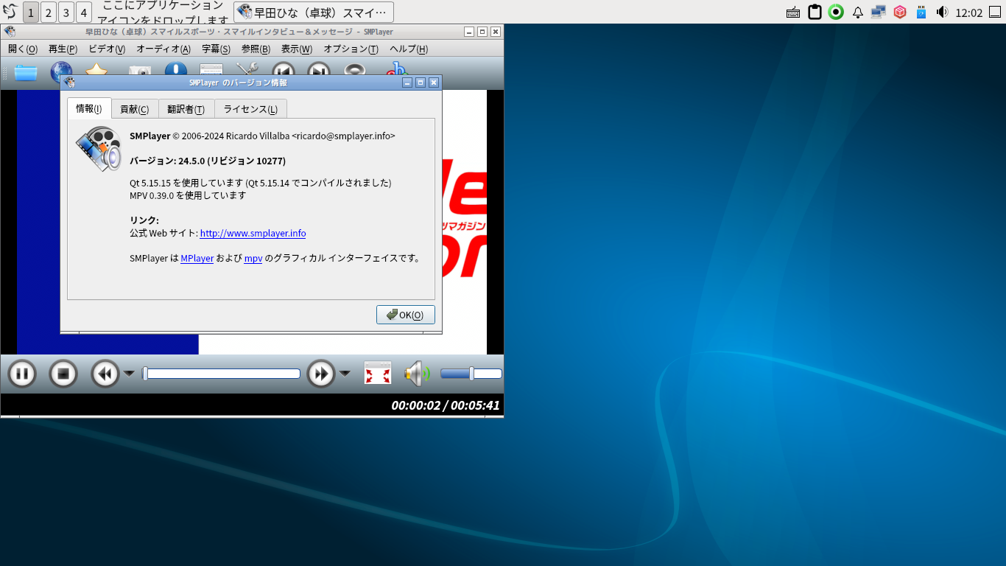Open the clipboard manager tray icon
Screen dimensions: 1006x566
[x=815, y=12]
